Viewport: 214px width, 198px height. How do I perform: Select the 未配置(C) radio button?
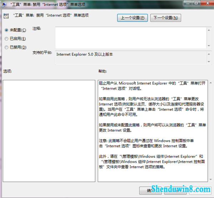click(6, 30)
